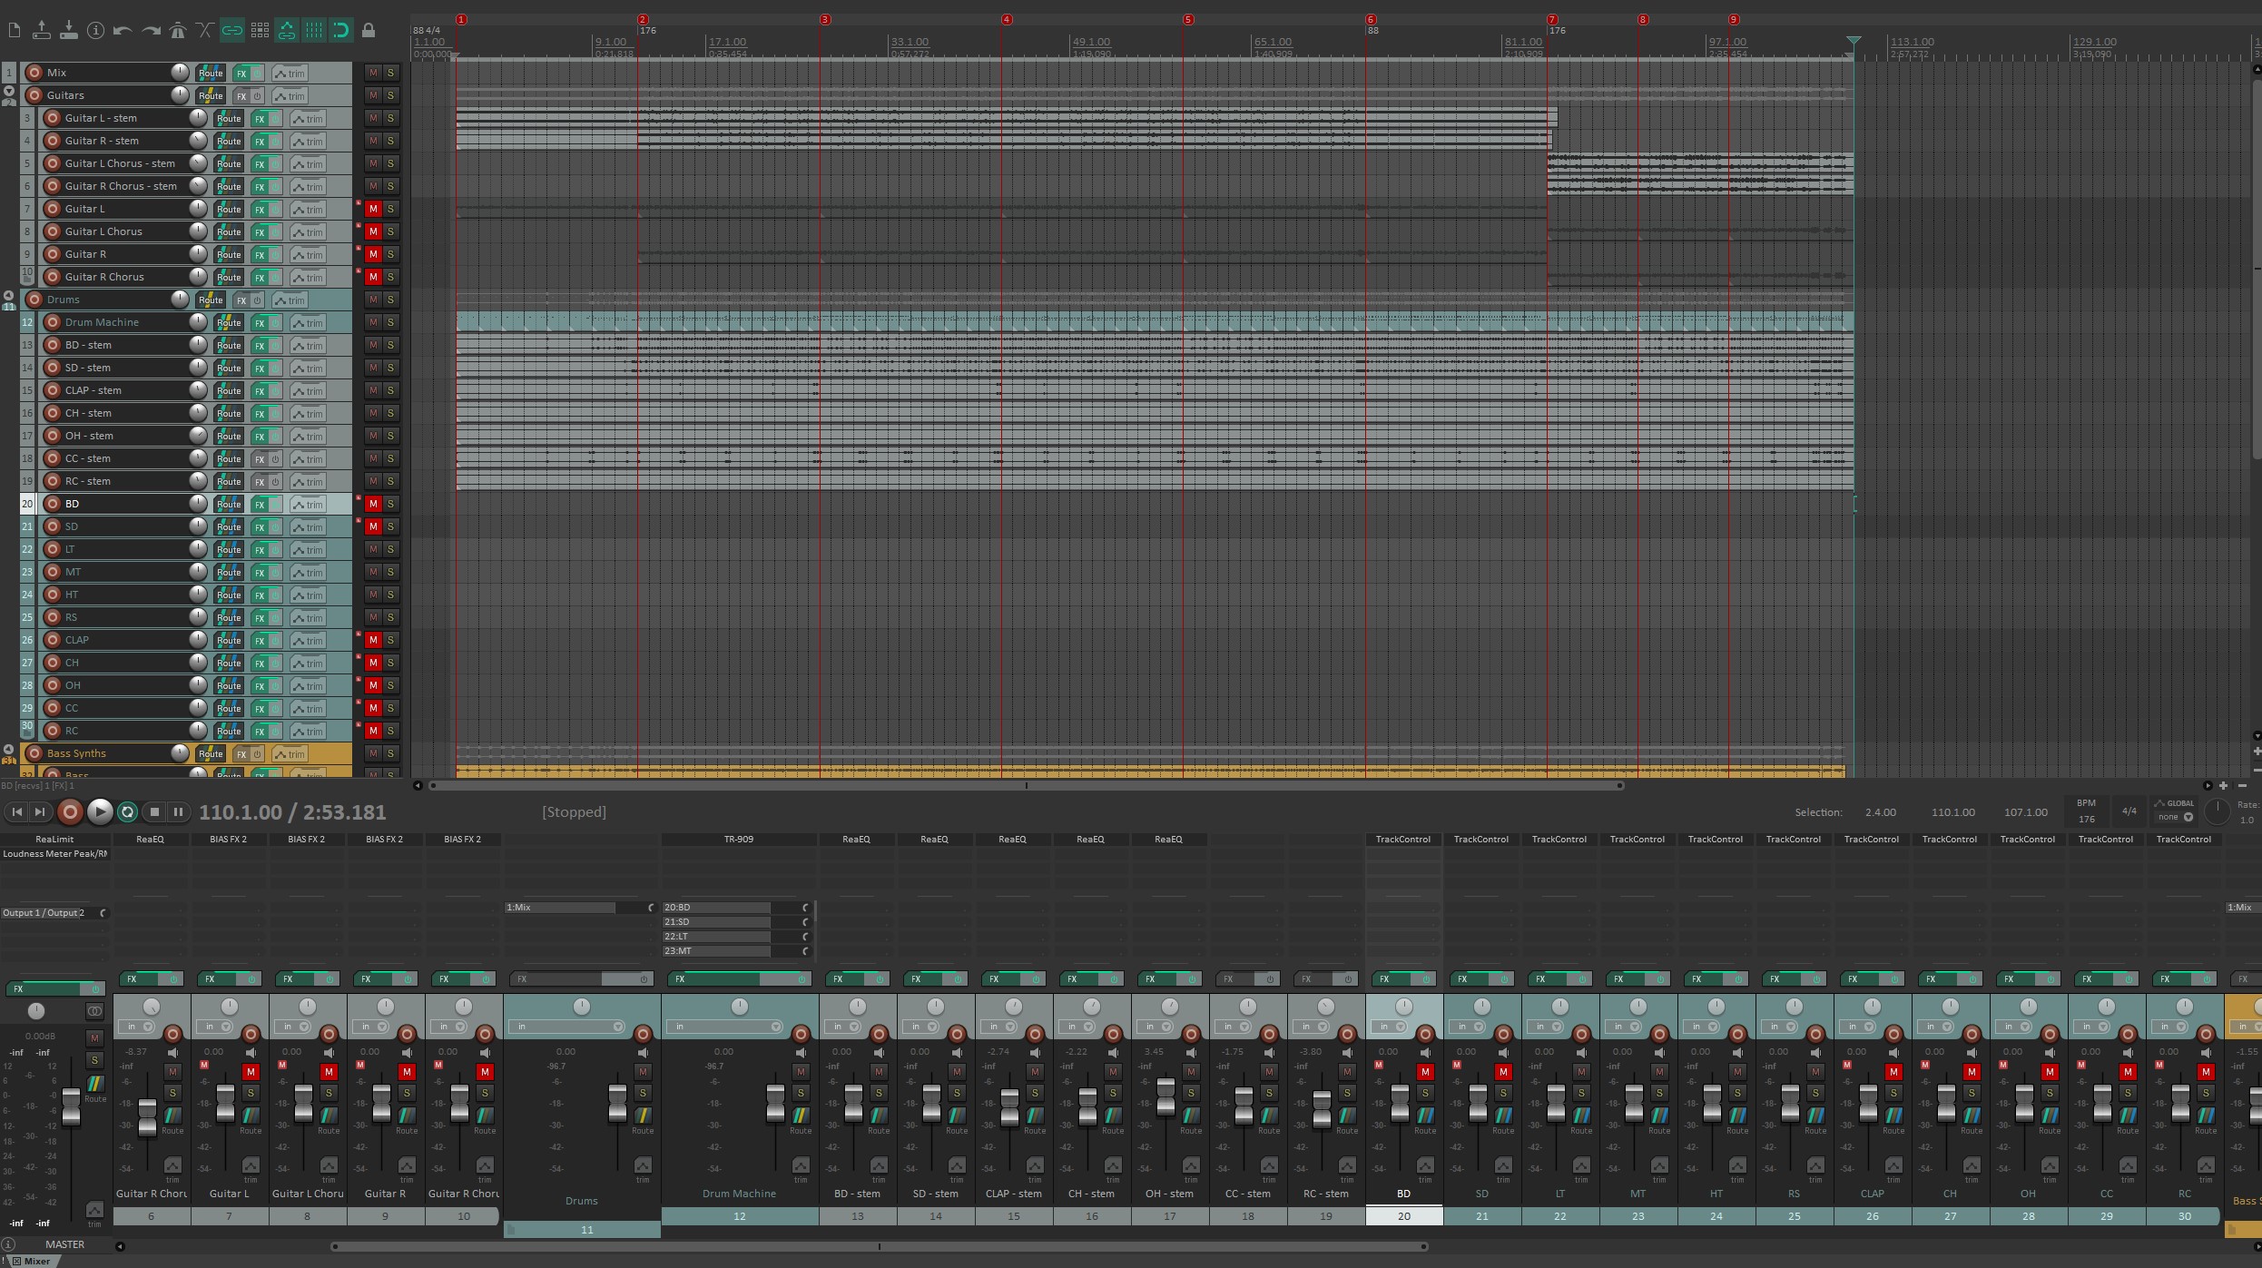Viewport: 2262px width, 1268px height.
Task: Toggle the locking padlock icon
Action: 369,30
